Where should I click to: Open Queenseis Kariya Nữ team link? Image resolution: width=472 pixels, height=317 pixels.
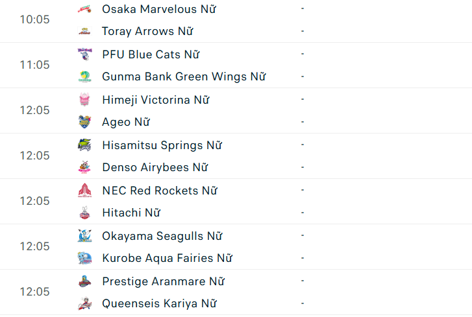click(159, 303)
